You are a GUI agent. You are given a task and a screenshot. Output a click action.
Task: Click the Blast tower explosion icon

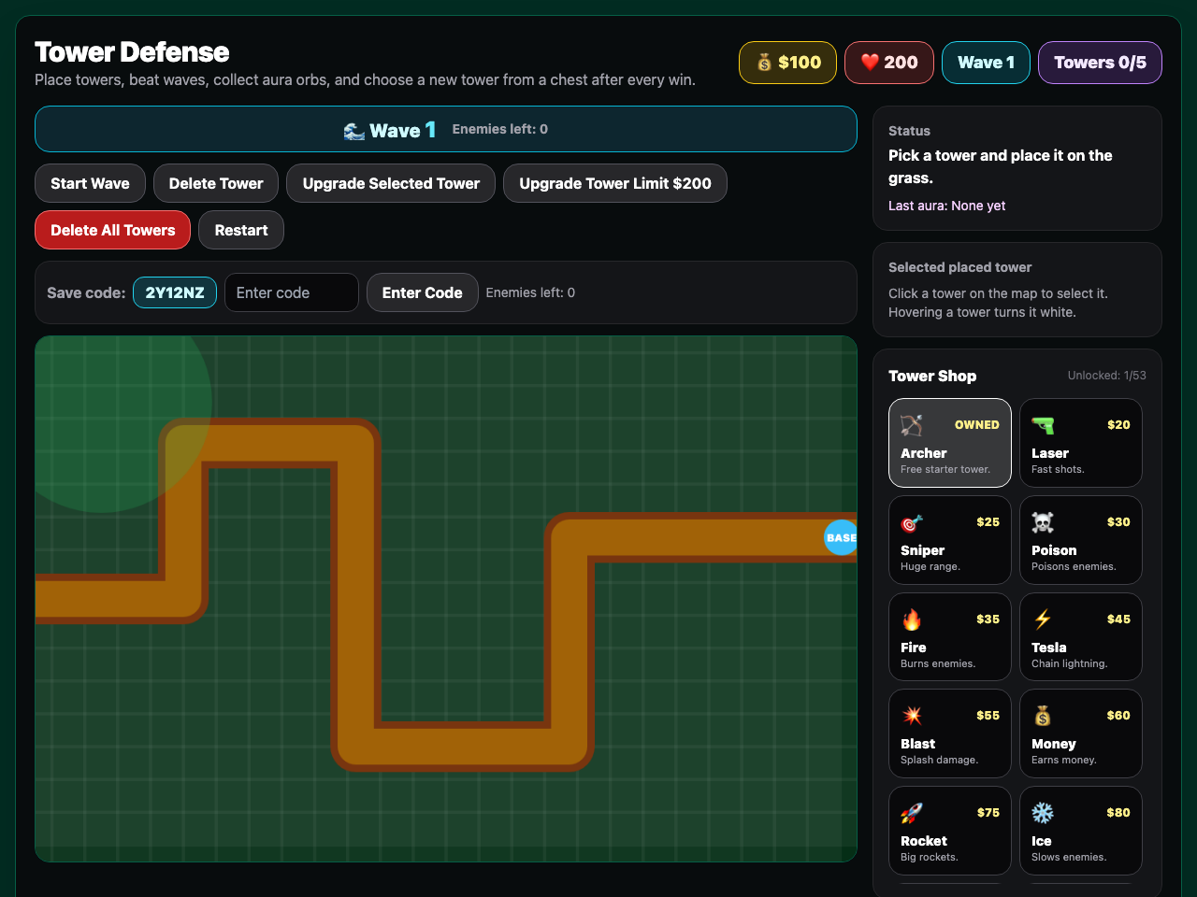pyautogui.click(x=912, y=716)
